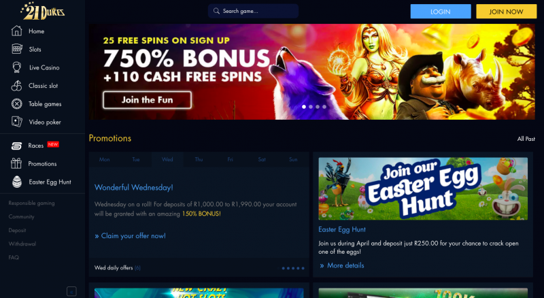This screenshot has width=544, height=298.
Task: Show the second banner slide dot
Action: (311, 107)
